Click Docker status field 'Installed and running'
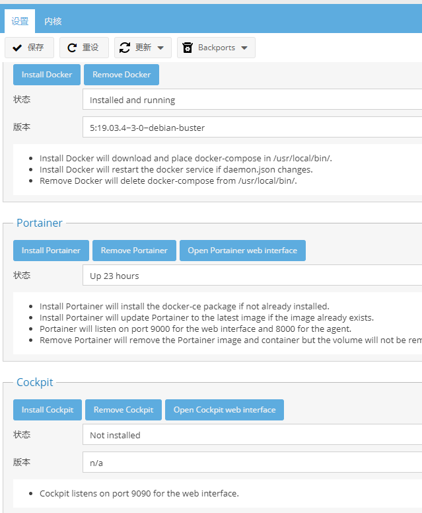Image resolution: width=422 pixels, height=513 pixels. click(x=252, y=99)
